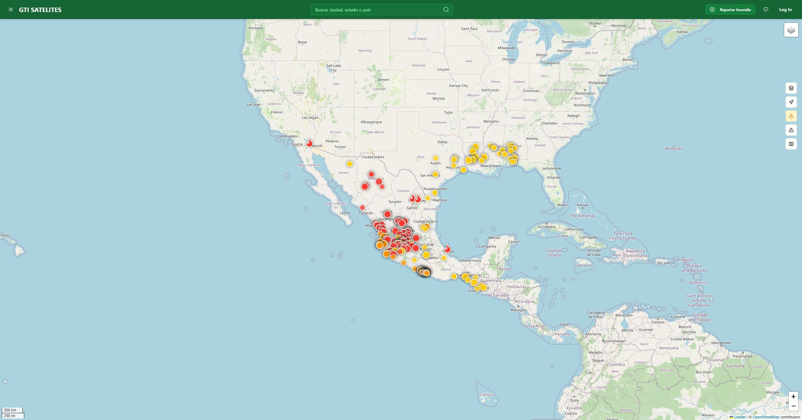This screenshot has height=420, width=802.
Task: Click the locate-me navigation arrow icon
Action: click(x=791, y=102)
